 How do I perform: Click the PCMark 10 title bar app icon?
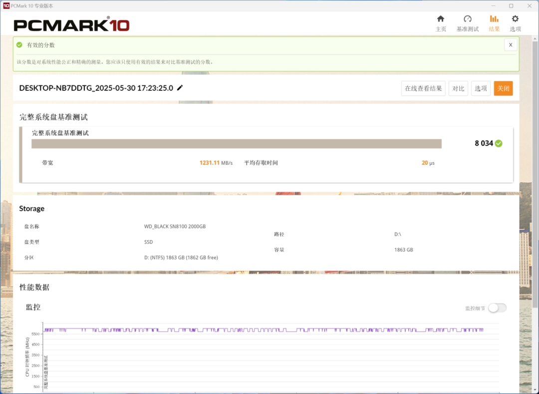(x=5, y=5)
